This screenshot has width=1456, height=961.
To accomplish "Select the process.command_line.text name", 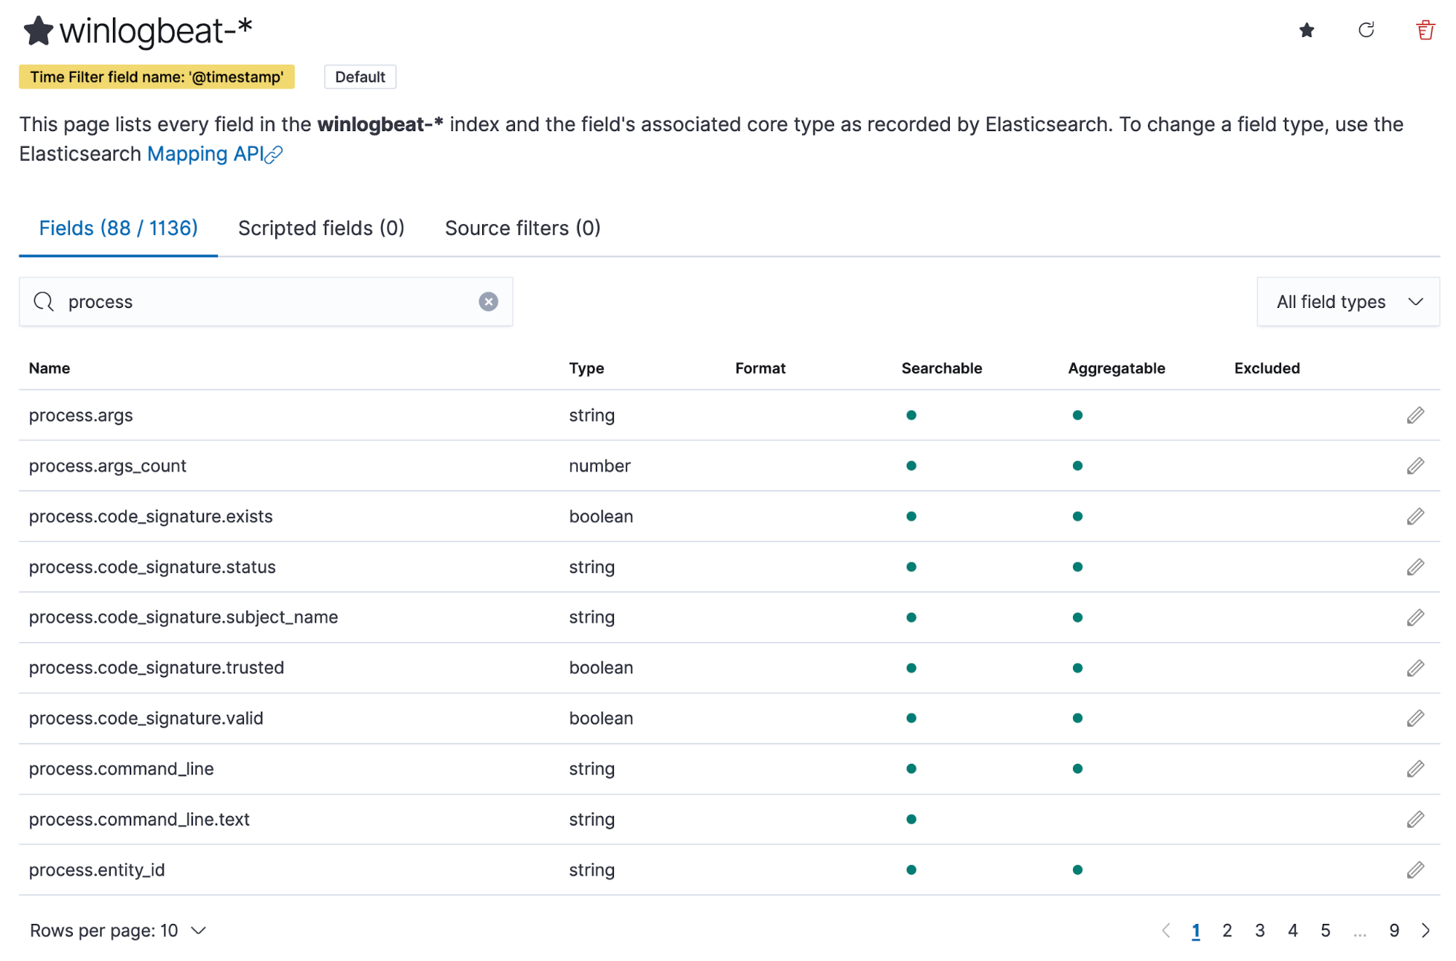I will pyautogui.click(x=139, y=819).
